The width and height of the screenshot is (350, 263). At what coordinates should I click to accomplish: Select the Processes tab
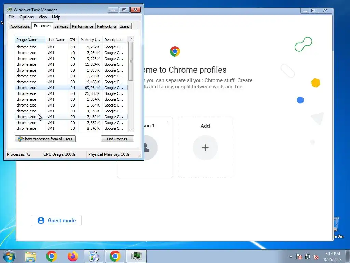[x=42, y=26]
